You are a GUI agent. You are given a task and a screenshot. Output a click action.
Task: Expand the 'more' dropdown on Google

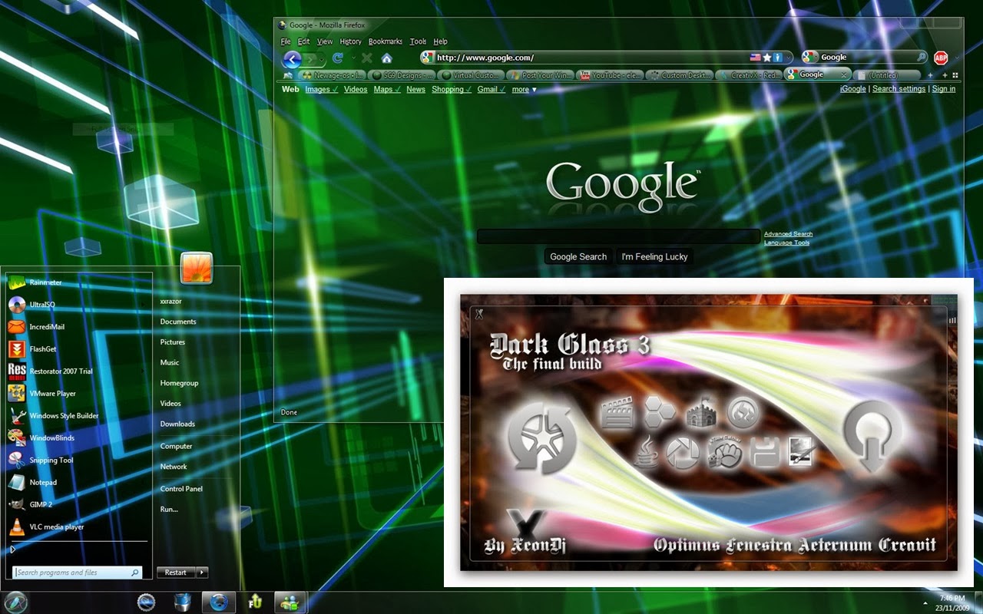(x=525, y=90)
